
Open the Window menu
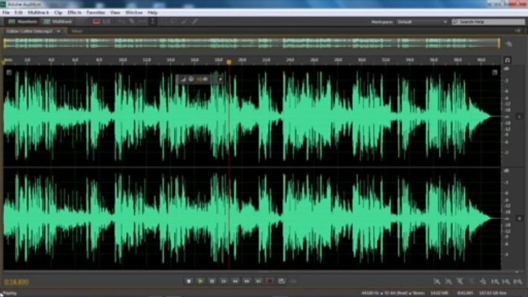point(134,13)
